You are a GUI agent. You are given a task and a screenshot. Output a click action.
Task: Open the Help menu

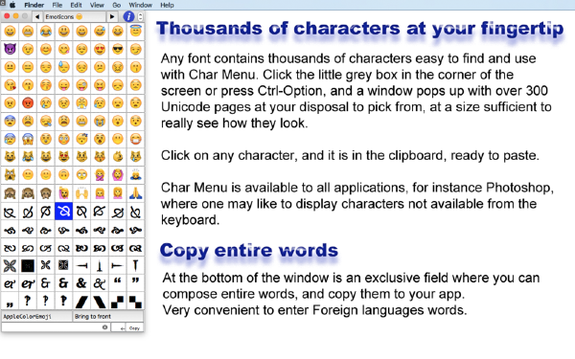[x=167, y=5]
